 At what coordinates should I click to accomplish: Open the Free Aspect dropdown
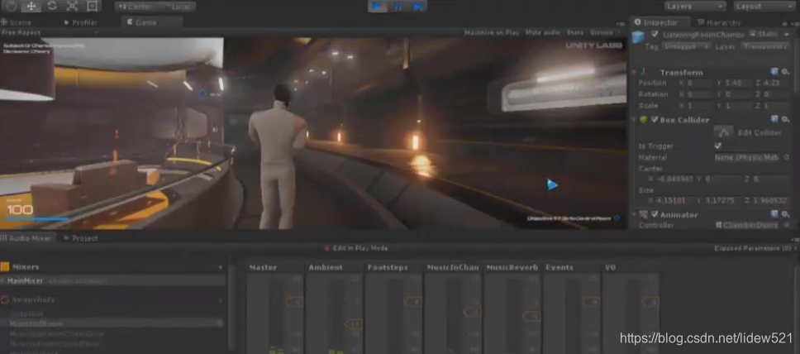(x=50, y=33)
